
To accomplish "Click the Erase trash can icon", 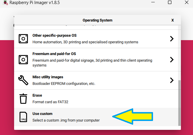I will tap(23, 99).
